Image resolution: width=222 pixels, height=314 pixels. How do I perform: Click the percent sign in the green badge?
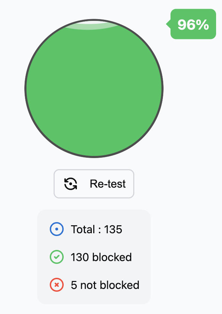coord(203,25)
